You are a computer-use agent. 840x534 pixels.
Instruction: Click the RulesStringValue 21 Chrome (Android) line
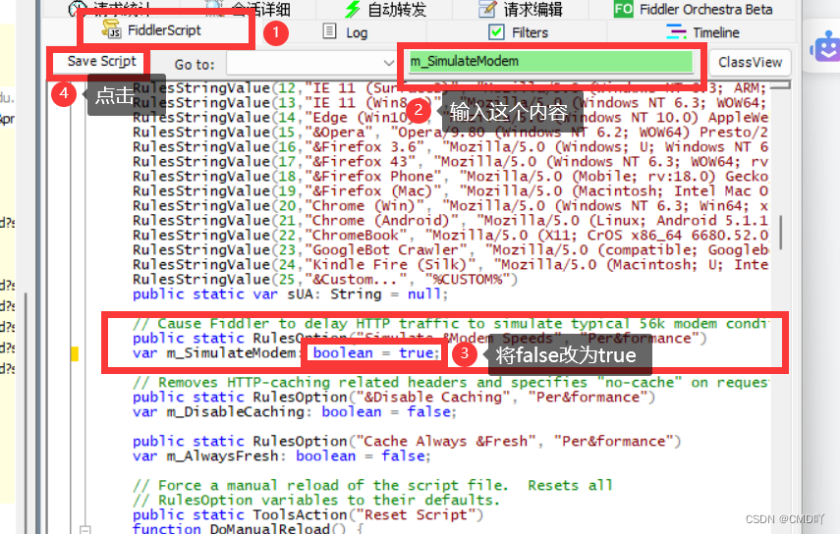pyautogui.click(x=451, y=221)
